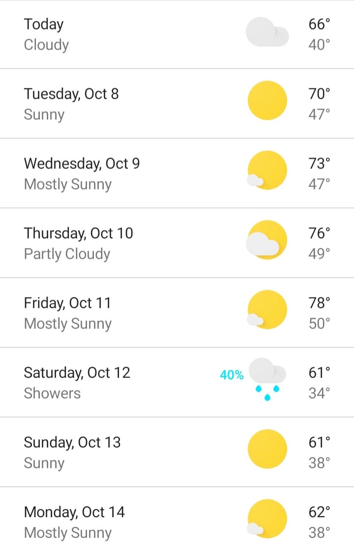Tap the sunny icon for Tuesday, Oct 8

click(x=267, y=101)
